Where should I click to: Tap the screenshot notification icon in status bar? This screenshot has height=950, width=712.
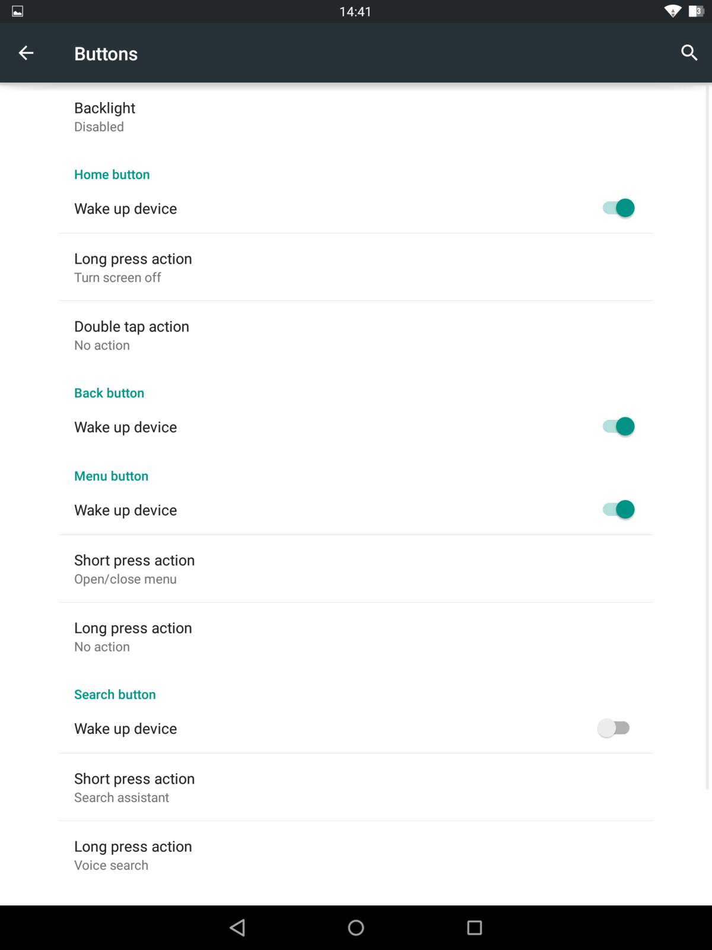tap(18, 11)
